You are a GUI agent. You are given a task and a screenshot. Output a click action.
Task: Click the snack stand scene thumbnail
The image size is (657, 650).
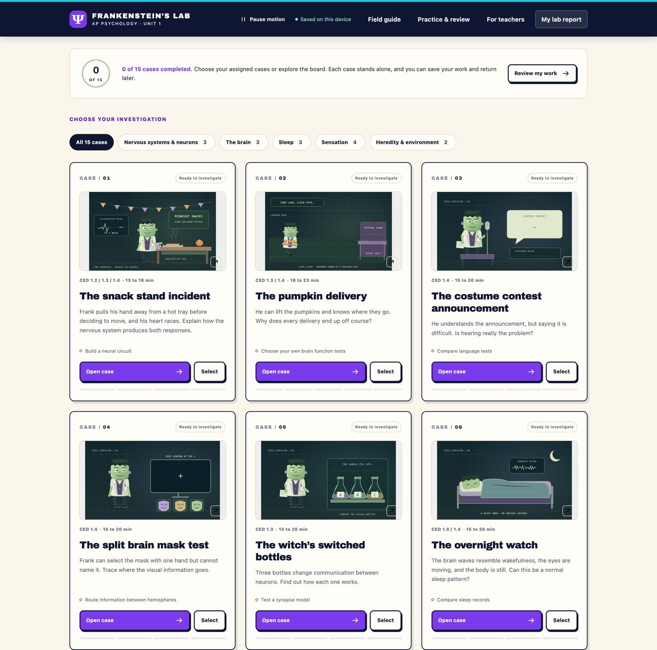[x=152, y=231]
